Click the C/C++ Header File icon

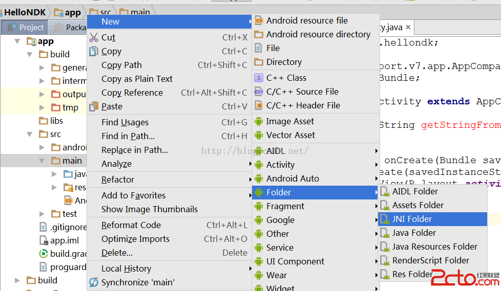[259, 105]
